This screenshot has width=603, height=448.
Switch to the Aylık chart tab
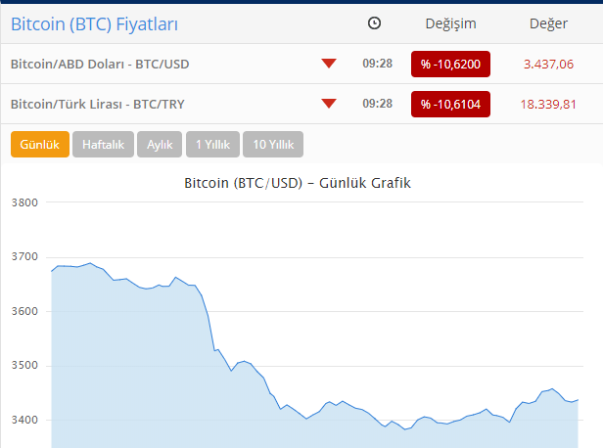click(160, 145)
